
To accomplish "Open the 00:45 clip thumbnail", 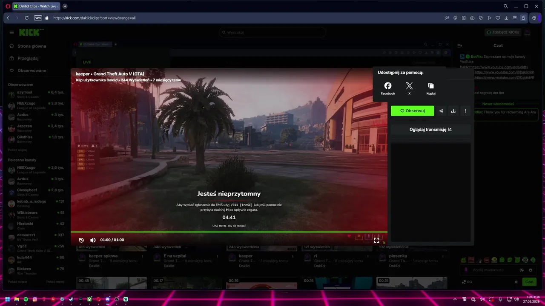I will (x=112, y=283).
